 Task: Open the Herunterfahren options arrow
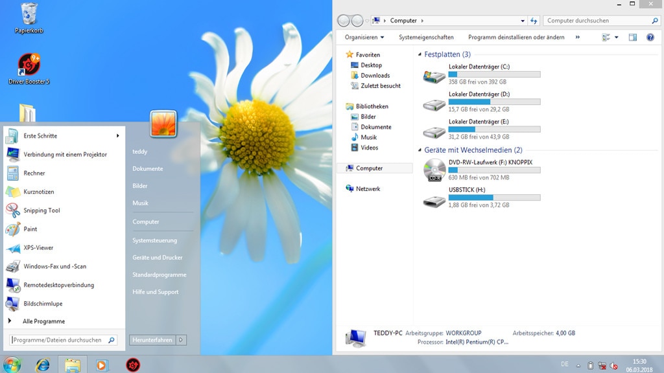pyautogui.click(x=181, y=339)
